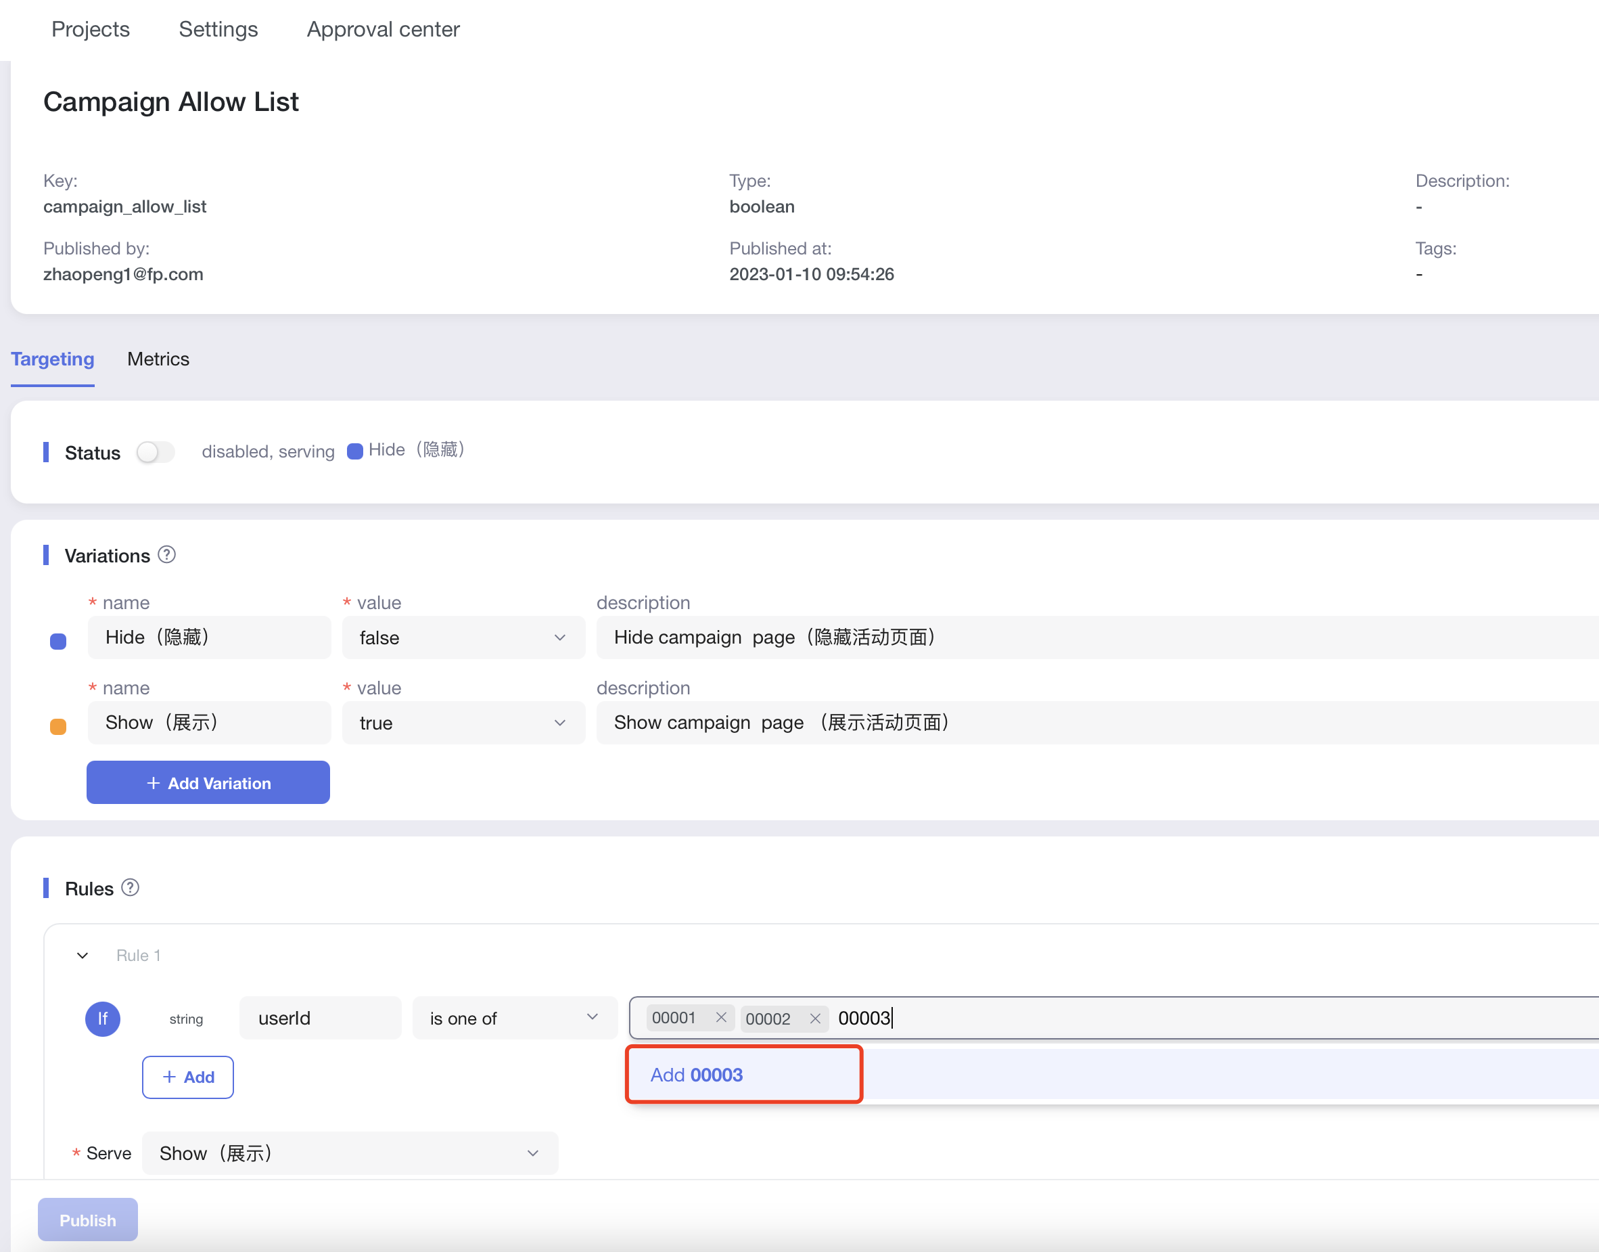Open the 'is one of' operator dropdown
Image resolution: width=1599 pixels, height=1252 pixels.
pyautogui.click(x=514, y=1018)
